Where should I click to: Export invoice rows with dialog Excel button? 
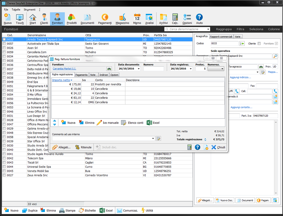153,123
